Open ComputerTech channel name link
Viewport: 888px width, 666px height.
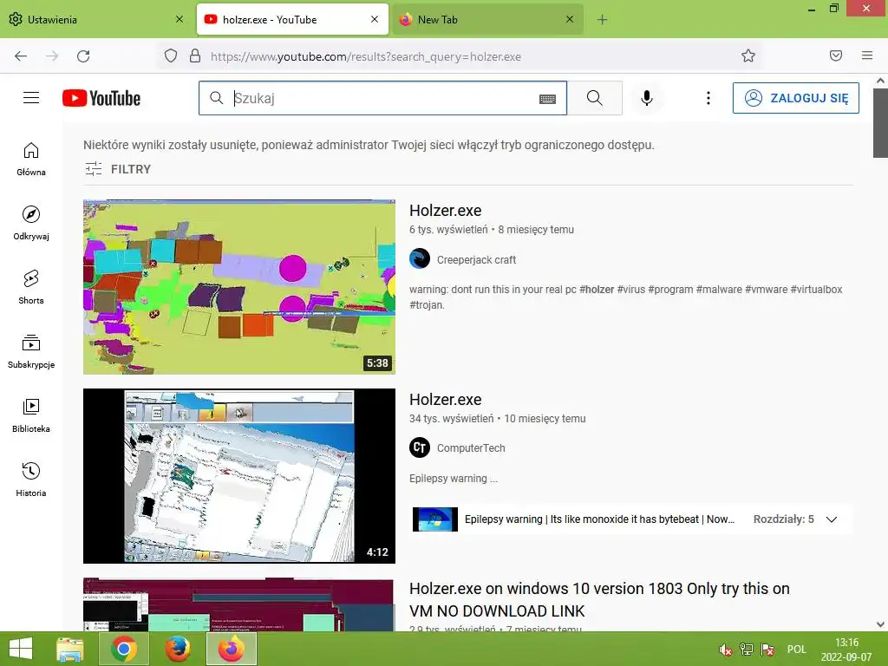[x=471, y=448]
